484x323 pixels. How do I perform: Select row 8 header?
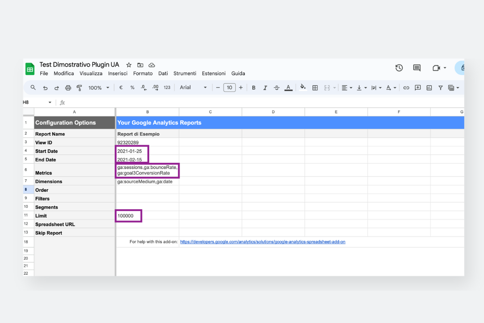[x=28, y=190]
